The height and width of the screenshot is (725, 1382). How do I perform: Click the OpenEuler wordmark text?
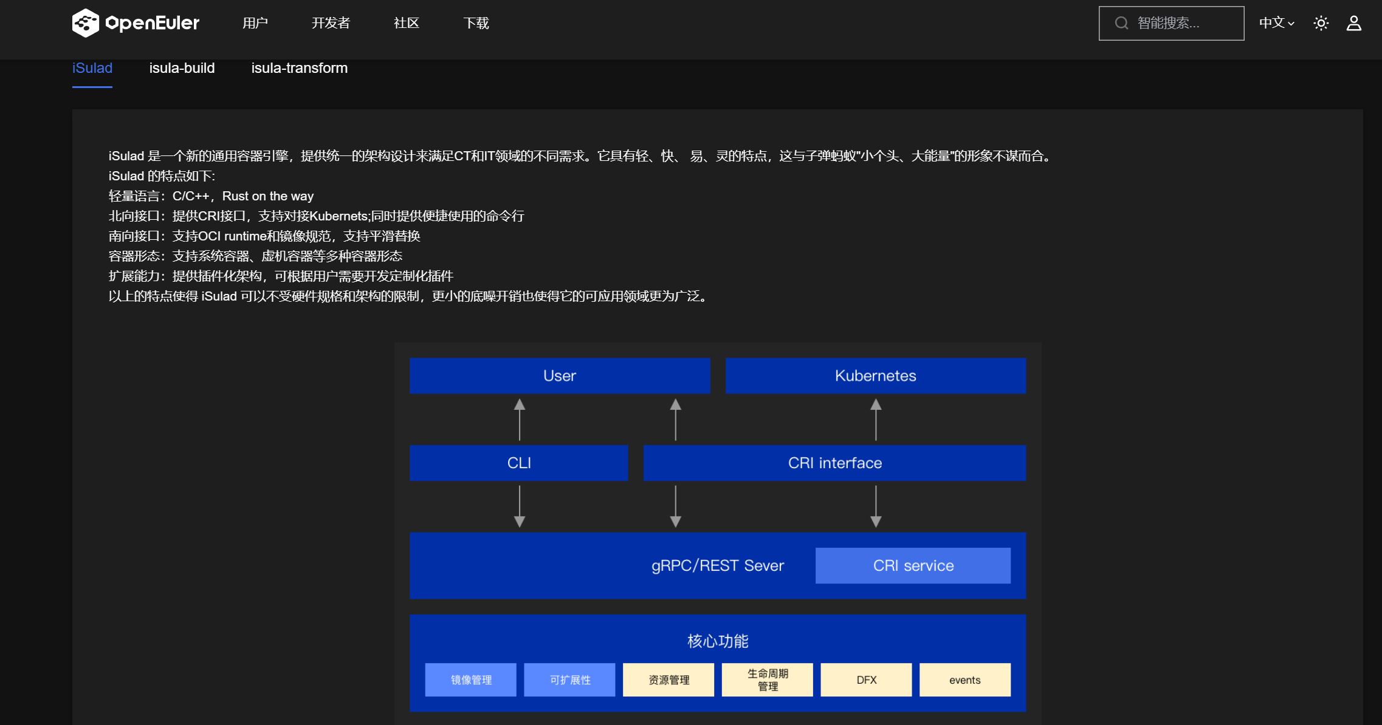(152, 23)
